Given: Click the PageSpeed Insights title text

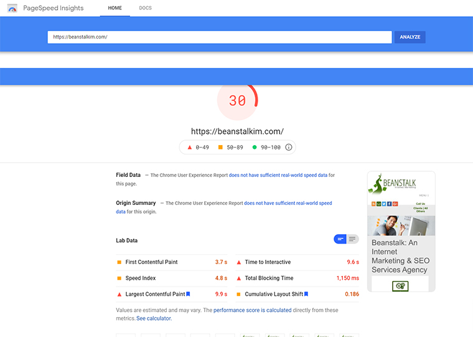Looking at the screenshot, I should click(x=54, y=8).
